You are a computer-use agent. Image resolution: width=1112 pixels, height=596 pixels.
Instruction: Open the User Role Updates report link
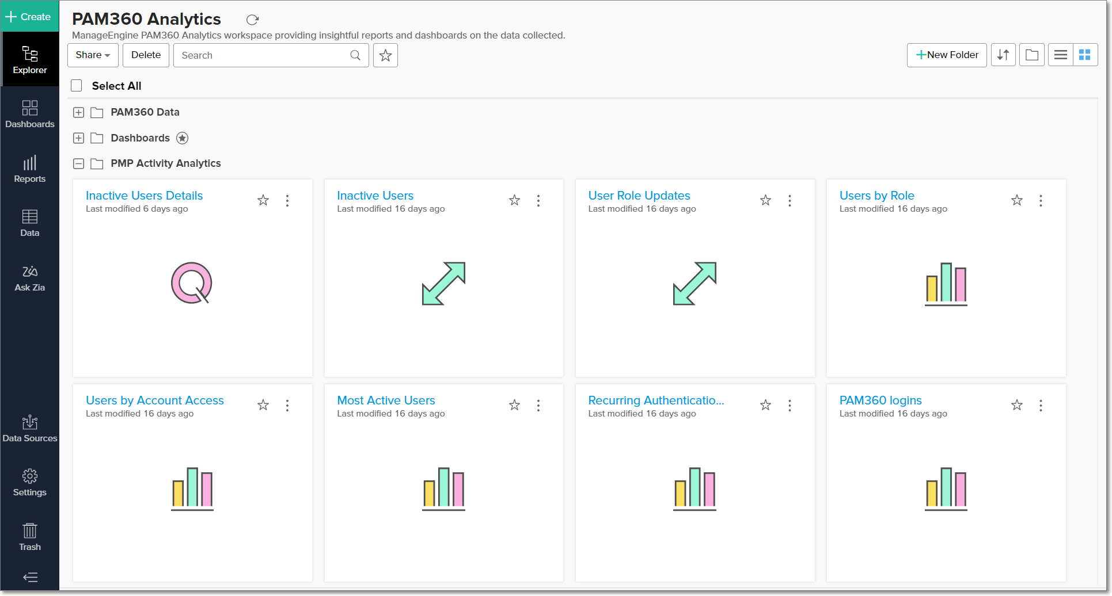(x=639, y=196)
